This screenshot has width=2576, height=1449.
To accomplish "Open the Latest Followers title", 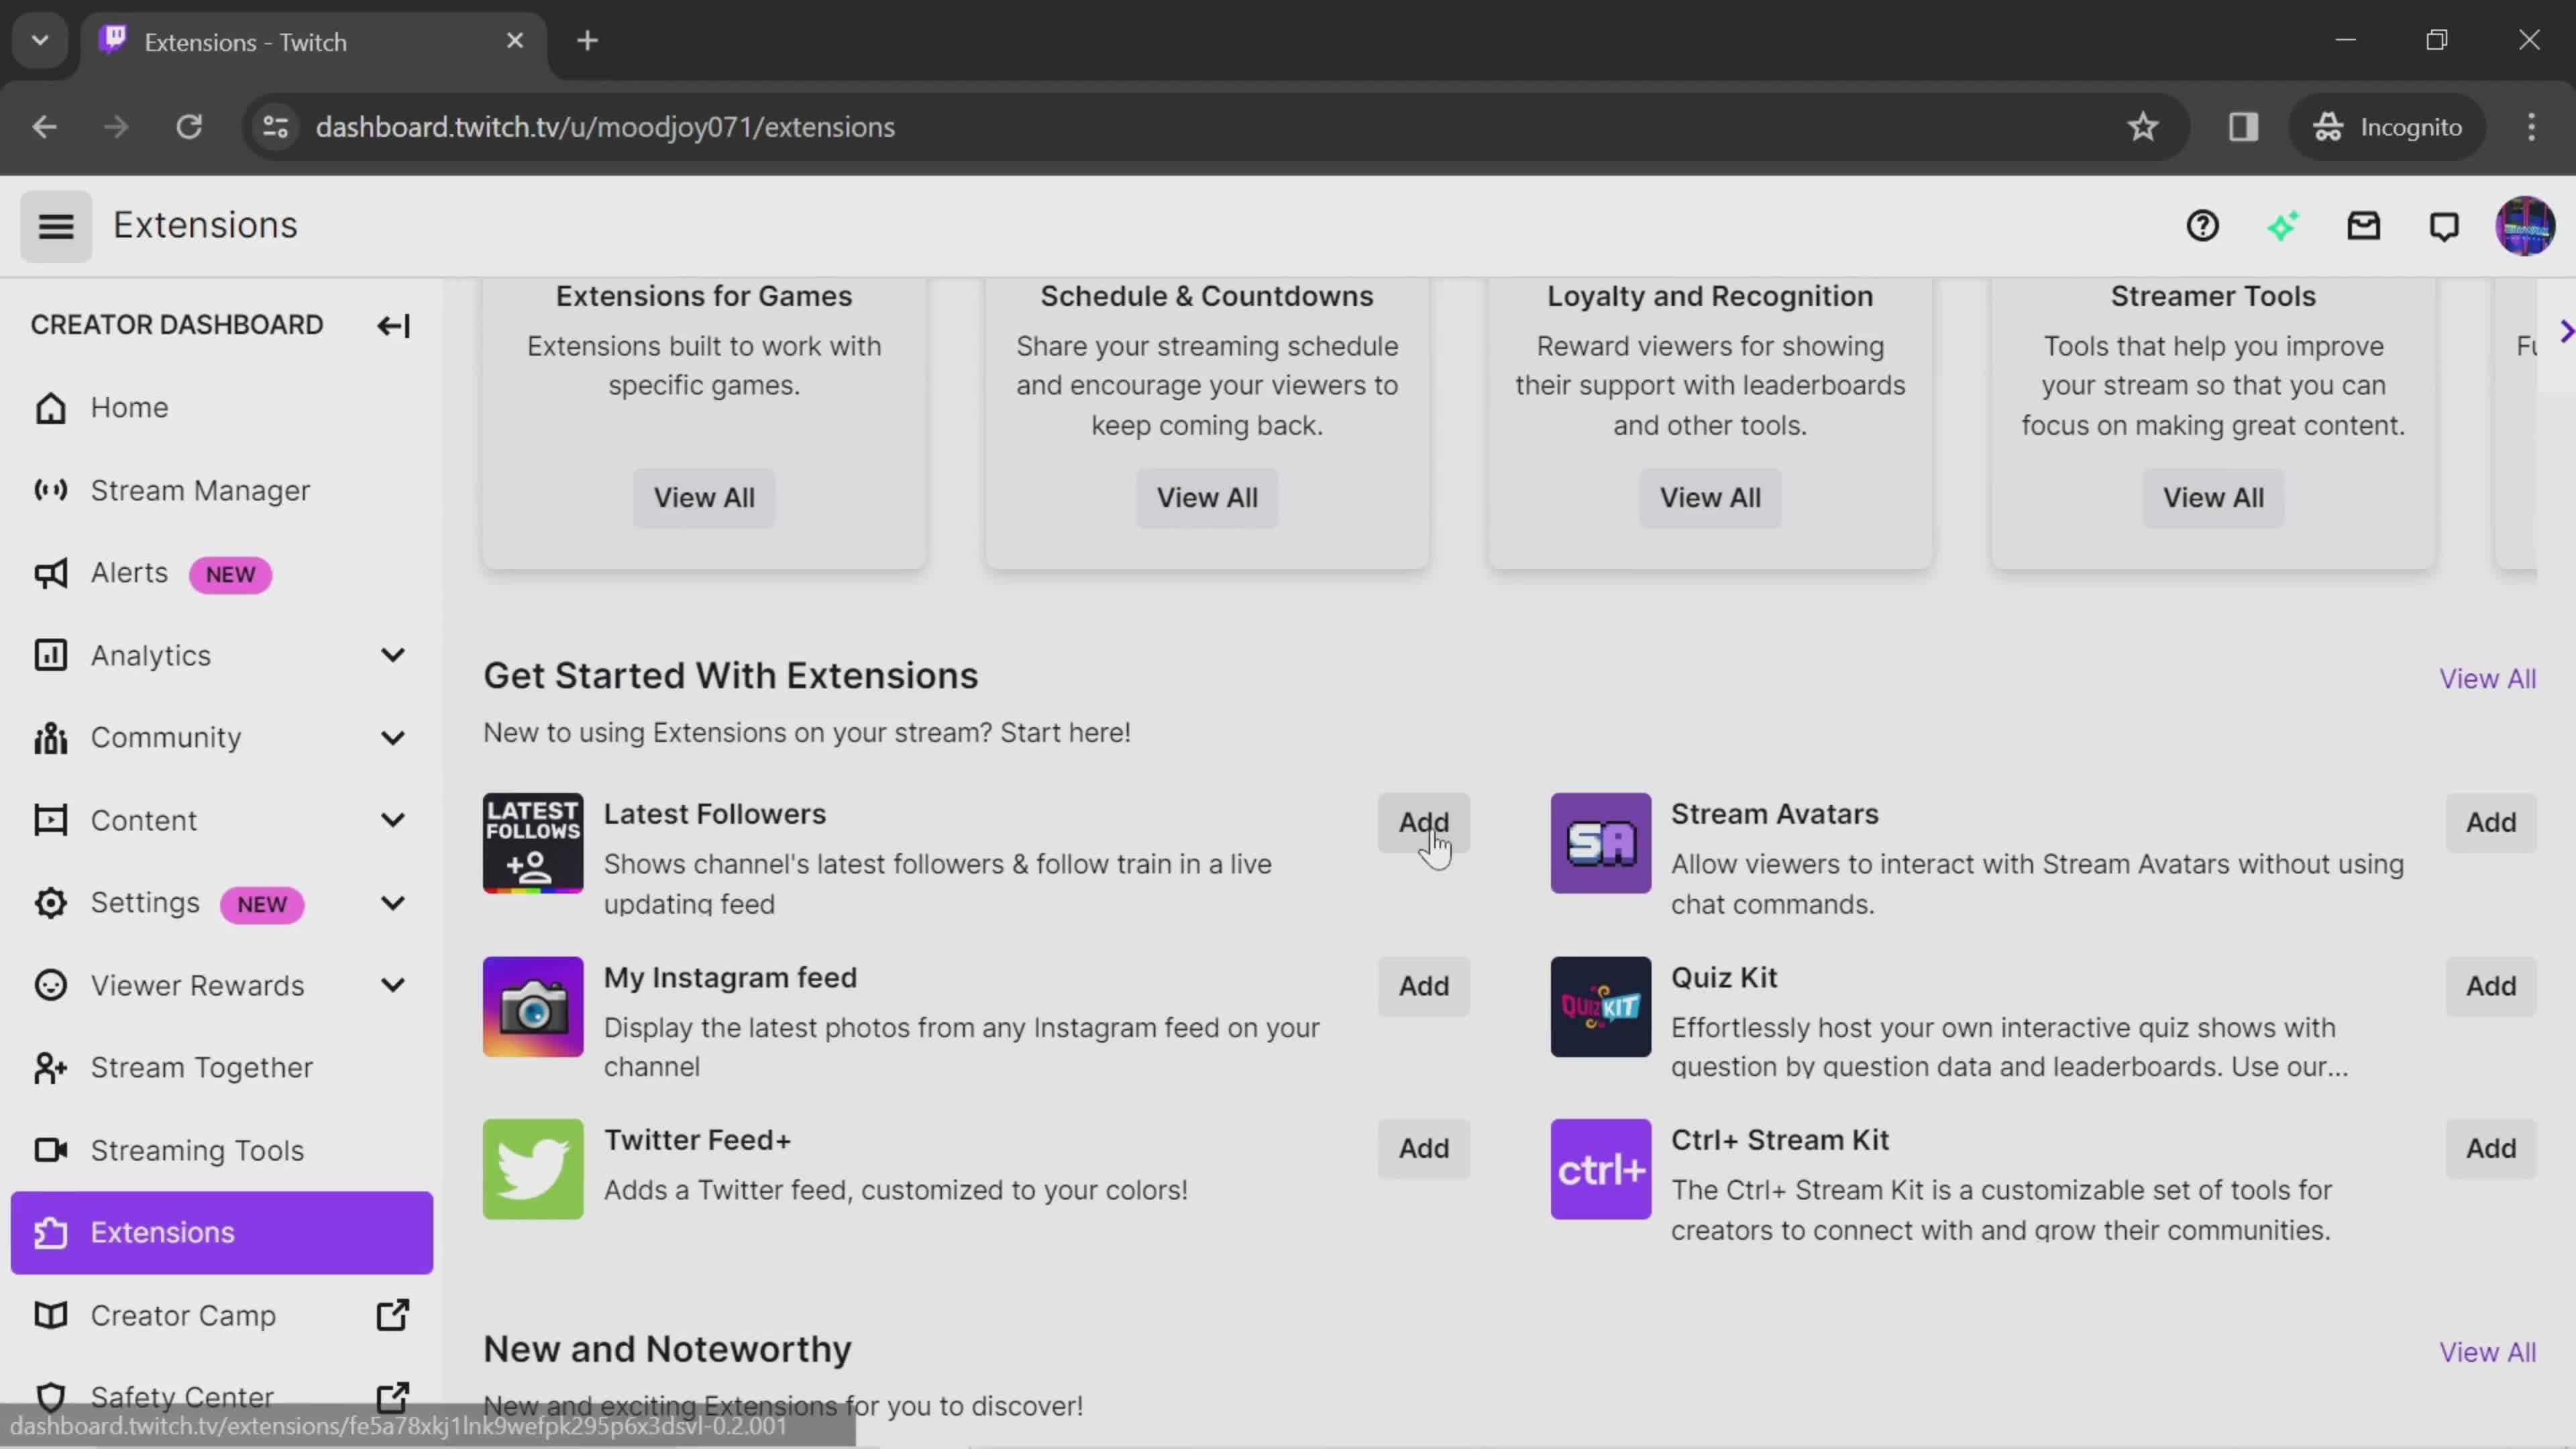I will pos(714,814).
